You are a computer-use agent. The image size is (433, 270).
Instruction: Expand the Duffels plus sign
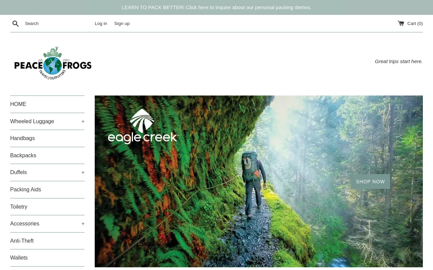(83, 172)
